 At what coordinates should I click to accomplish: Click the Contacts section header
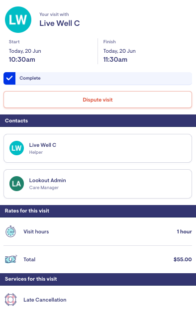tap(98, 120)
